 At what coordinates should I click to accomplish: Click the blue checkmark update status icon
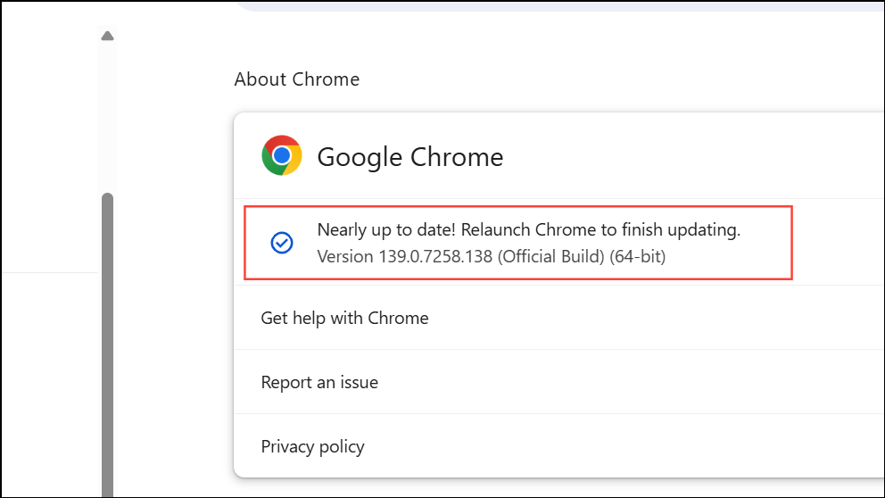(282, 243)
